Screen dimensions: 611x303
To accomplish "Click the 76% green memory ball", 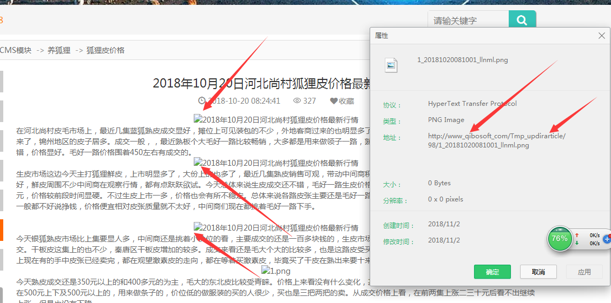I will click(560, 238).
